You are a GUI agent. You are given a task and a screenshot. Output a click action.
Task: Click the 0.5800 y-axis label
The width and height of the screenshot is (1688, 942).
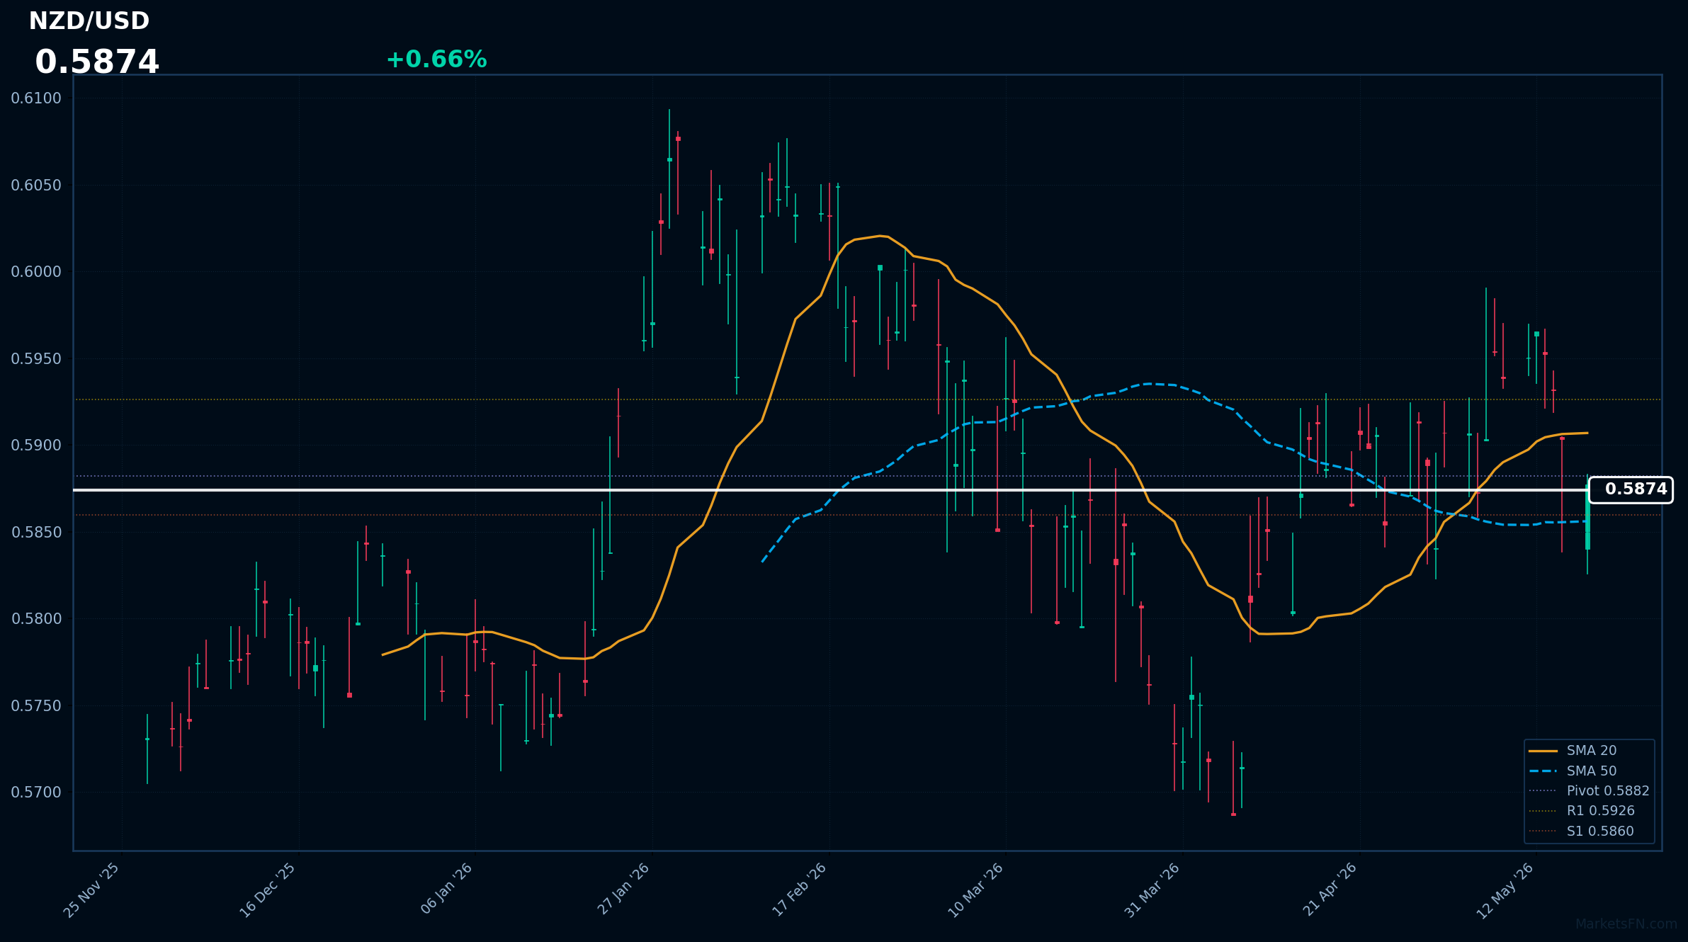36,619
